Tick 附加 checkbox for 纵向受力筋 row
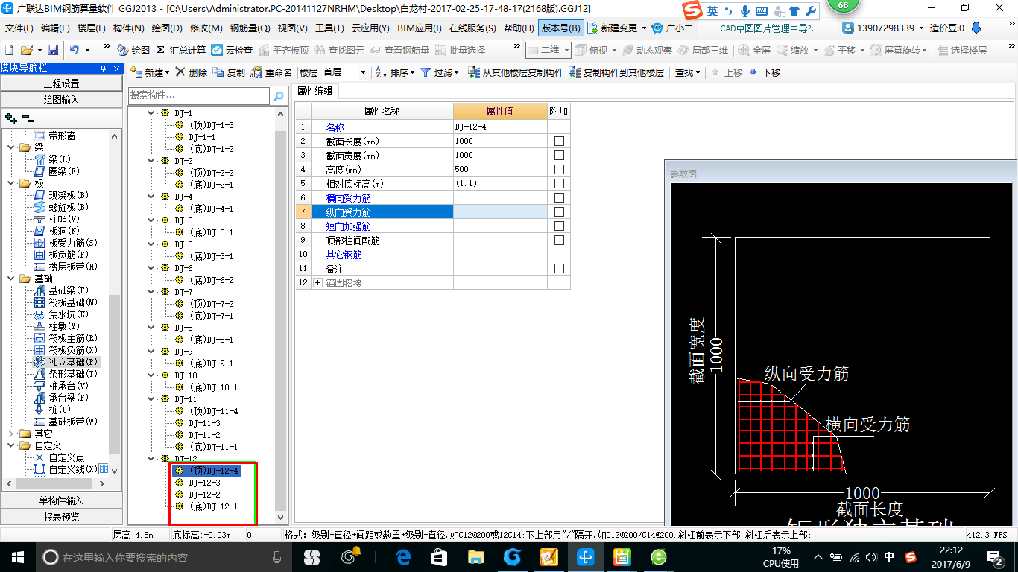The image size is (1018, 572). (x=559, y=212)
